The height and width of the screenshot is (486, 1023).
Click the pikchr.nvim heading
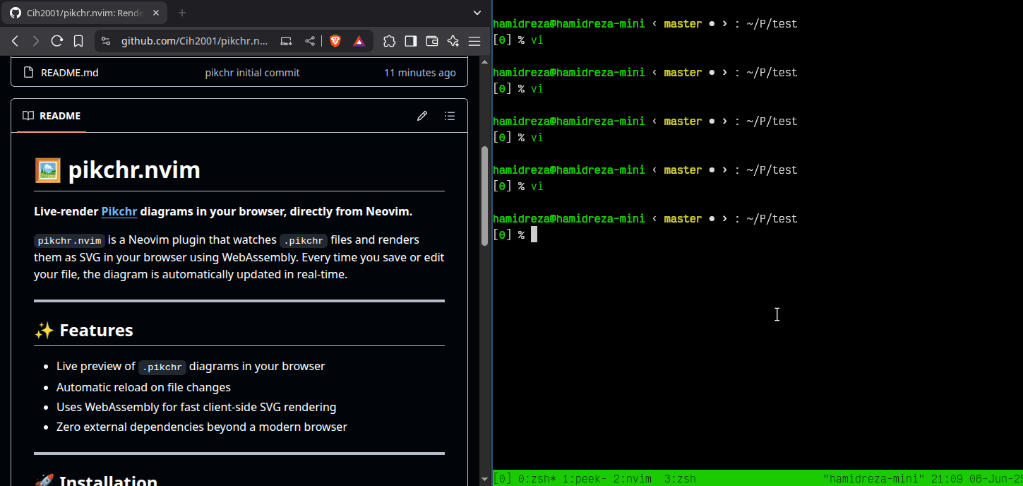click(x=117, y=170)
